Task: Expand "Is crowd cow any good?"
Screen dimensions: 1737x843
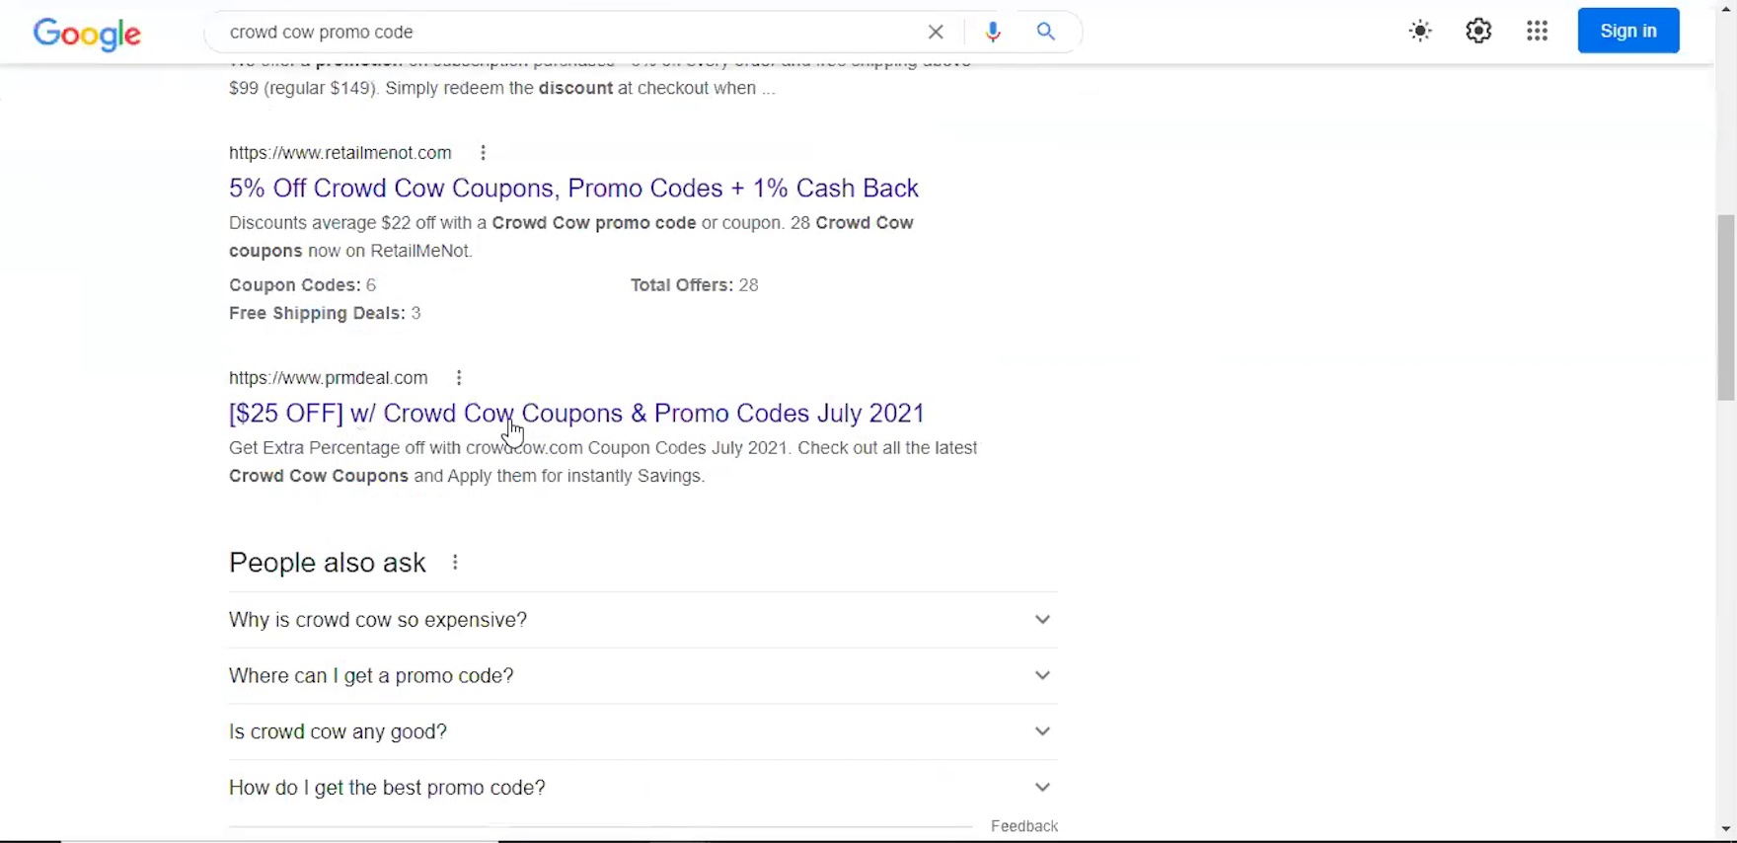Action: 642,732
